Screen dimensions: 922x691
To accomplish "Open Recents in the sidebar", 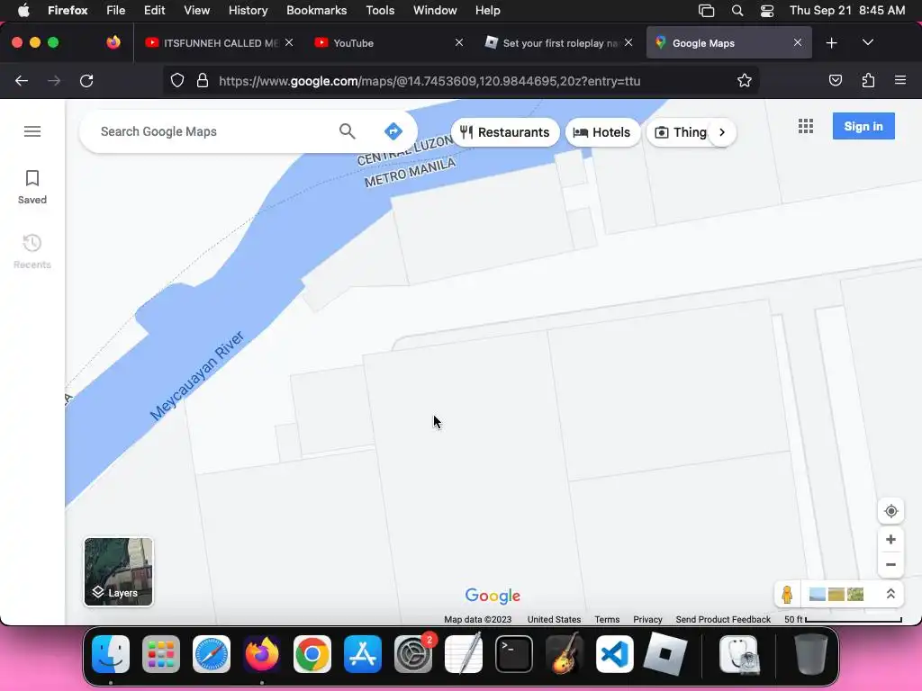I will click(32, 252).
